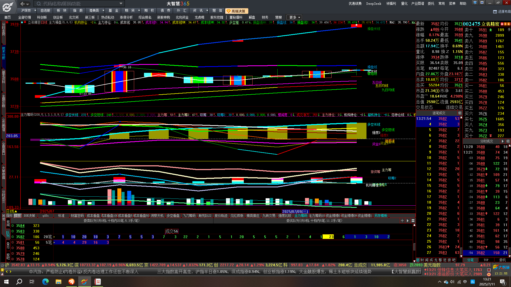Screen dimensions: 511x287
Task: Toggle the 财 mini tab under tick list
Action: (x=422, y=260)
